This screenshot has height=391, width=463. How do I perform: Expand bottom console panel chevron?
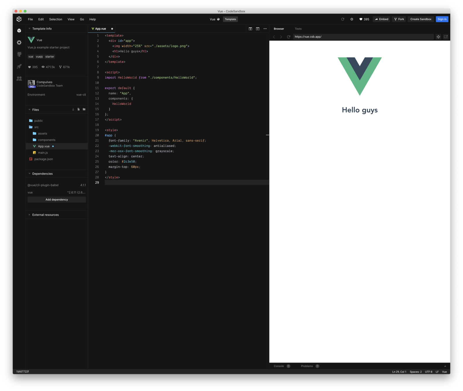click(x=445, y=366)
